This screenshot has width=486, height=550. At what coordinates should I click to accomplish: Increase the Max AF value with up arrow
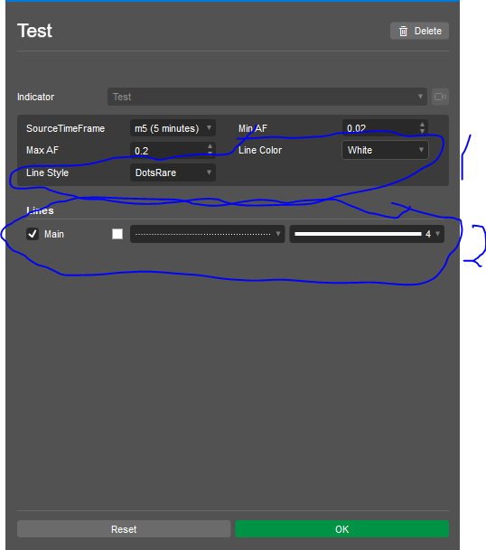click(x=210, y=146)
